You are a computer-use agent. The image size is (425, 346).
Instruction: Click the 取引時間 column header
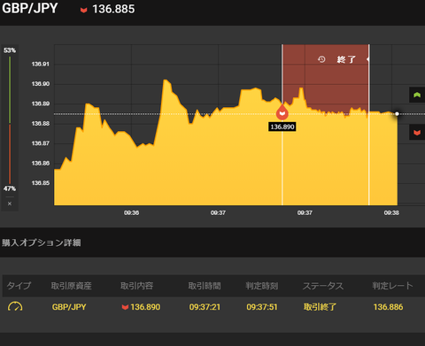coord(205,286)
